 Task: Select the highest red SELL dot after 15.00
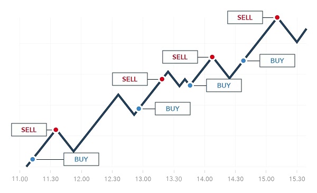coord(277,17)
